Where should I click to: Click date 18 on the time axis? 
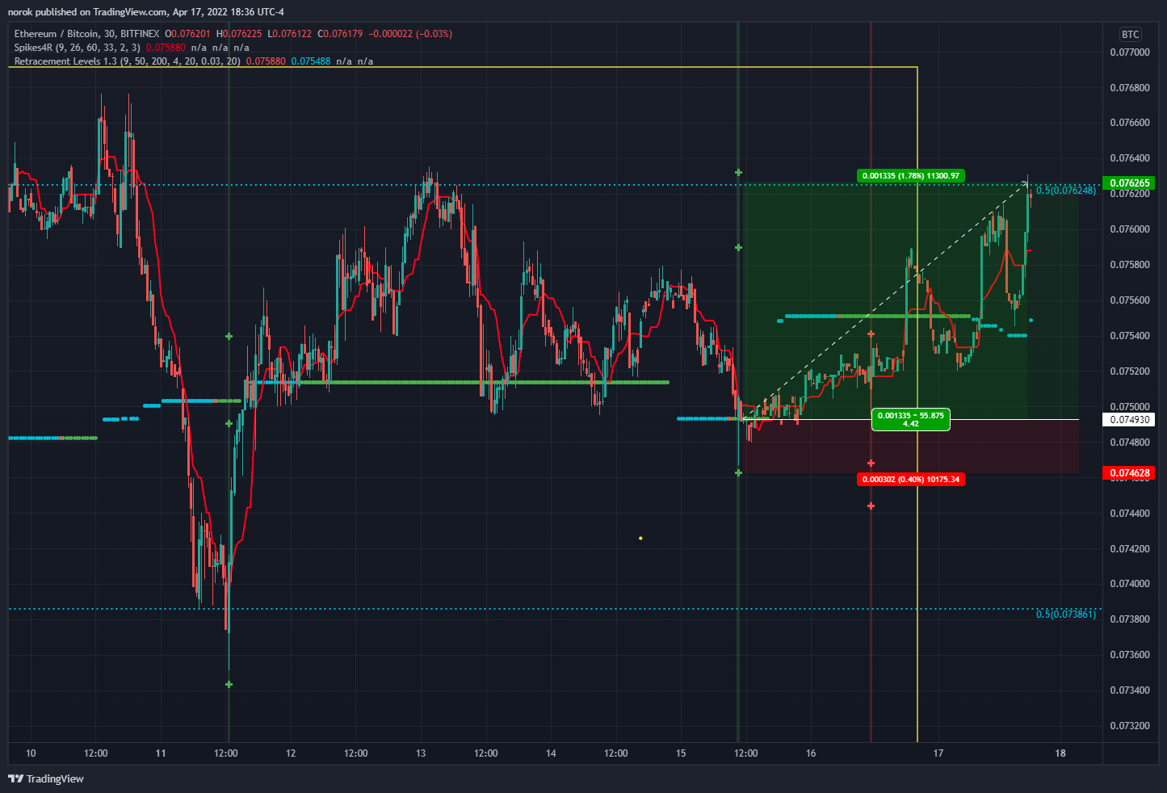pyautogui.click(x=1060, y=753)
